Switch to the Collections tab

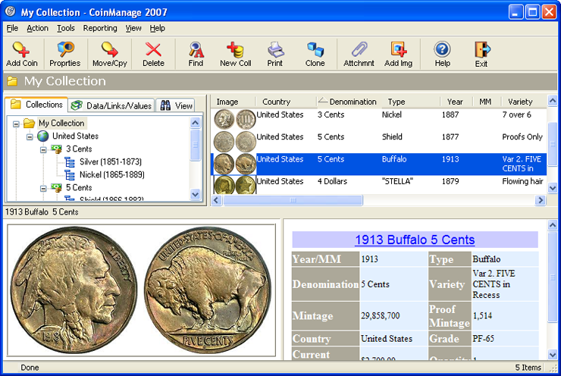(x=36, y=105)
